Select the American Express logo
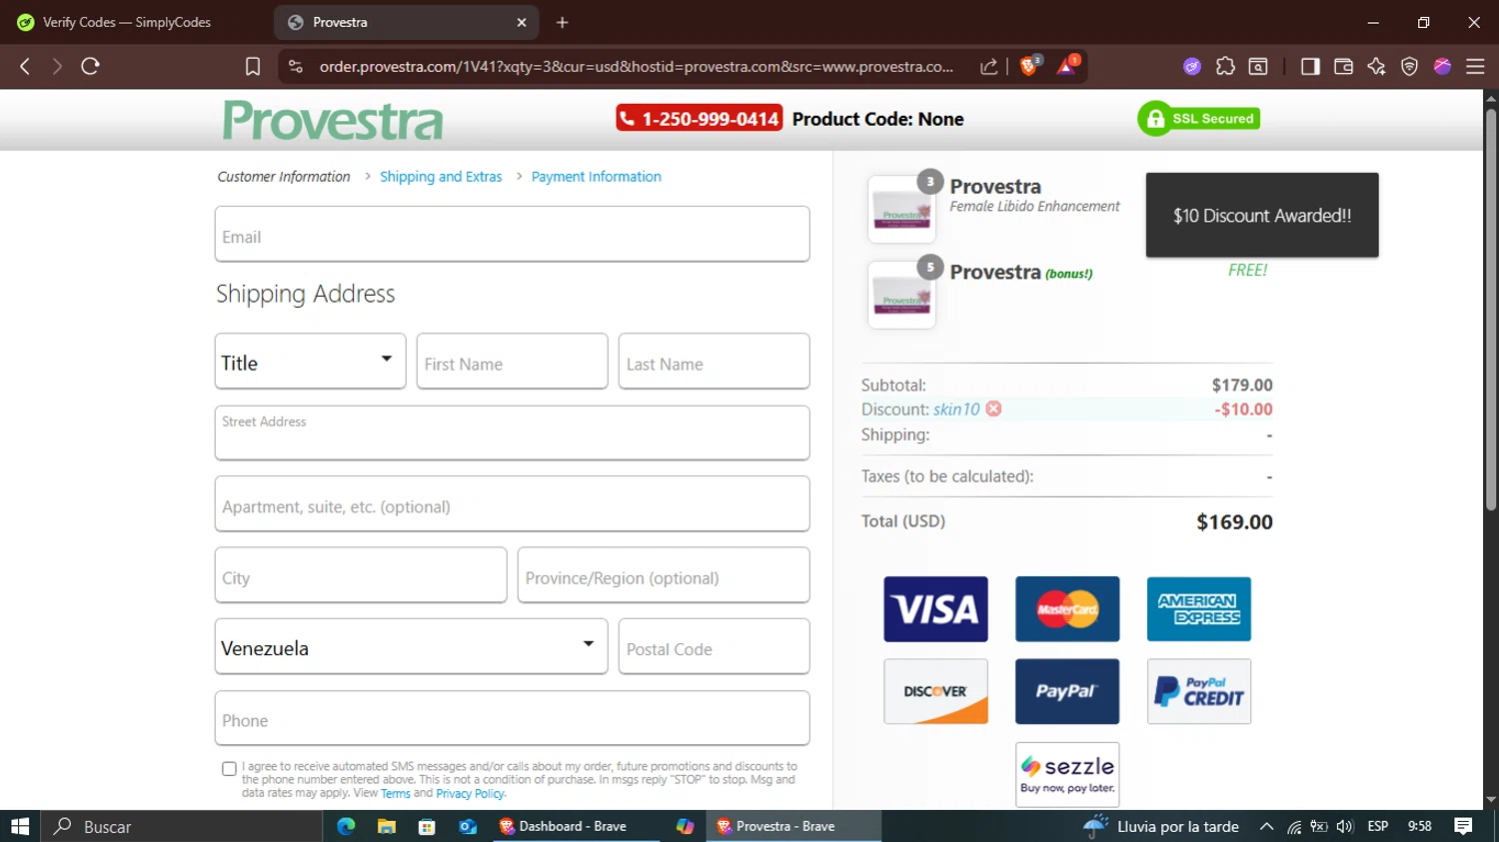1499x842 pixels. (x=1199, y=609)
